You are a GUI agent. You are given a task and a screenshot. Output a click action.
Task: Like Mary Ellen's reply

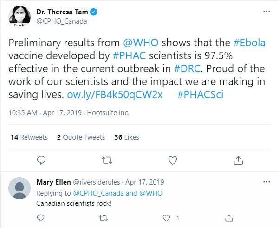pos(167,217)
